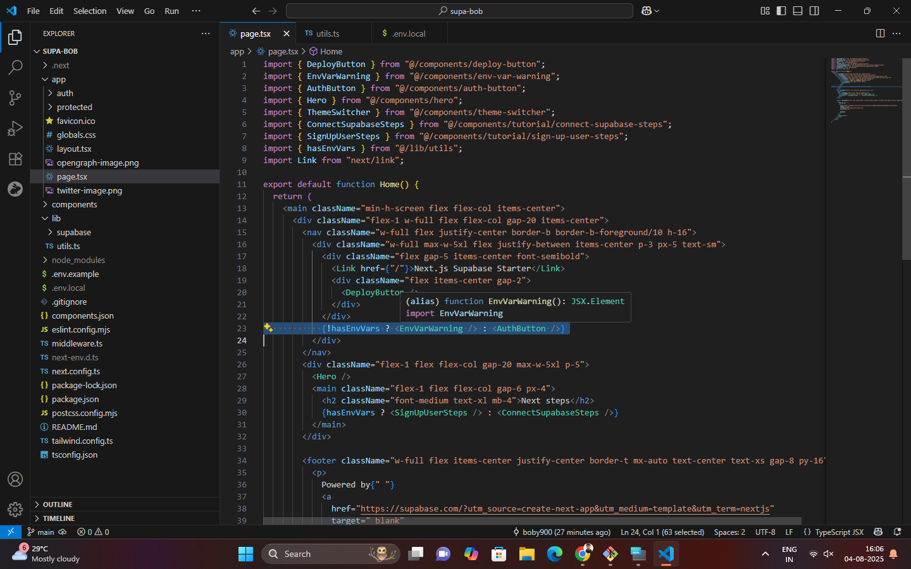Open Chrome from the taskbar
This screenshot has height=569, width=911.
click(583, 554)
